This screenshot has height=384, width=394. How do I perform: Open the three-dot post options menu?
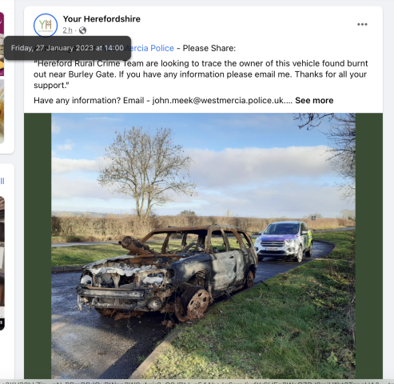[362, 24]
